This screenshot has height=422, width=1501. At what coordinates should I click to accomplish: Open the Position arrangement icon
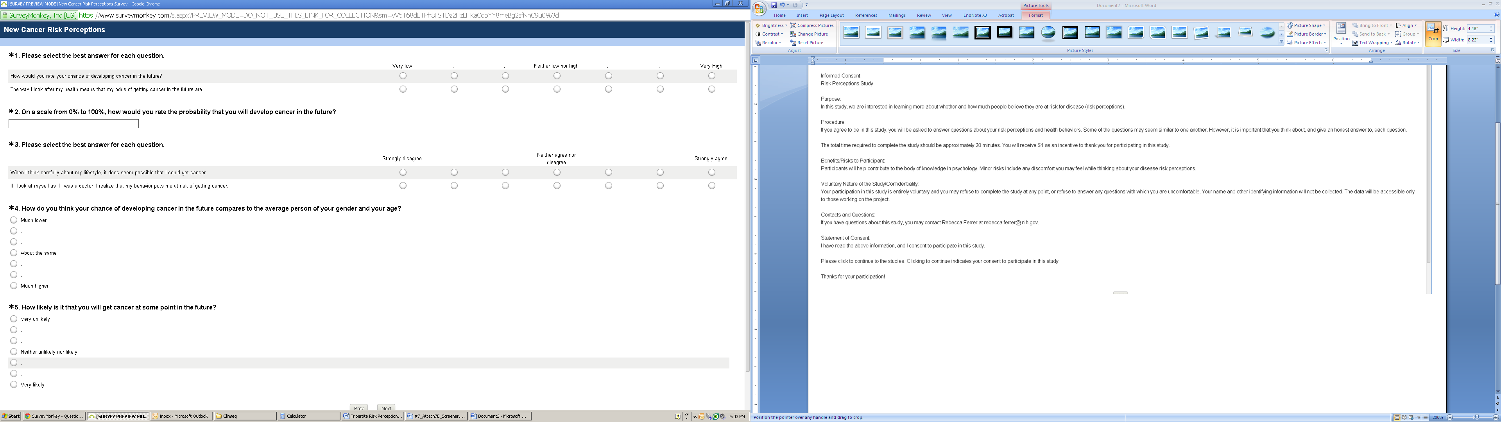point(1341,33)
